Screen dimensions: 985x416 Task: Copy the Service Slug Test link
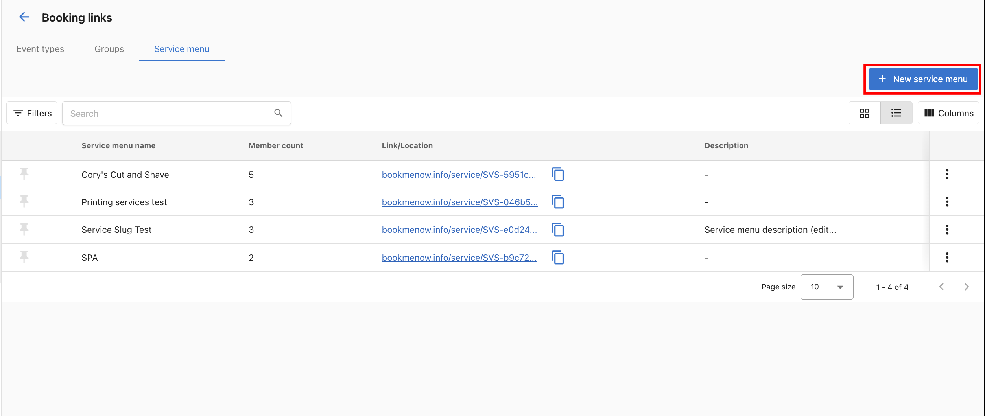tap(557, 230)
